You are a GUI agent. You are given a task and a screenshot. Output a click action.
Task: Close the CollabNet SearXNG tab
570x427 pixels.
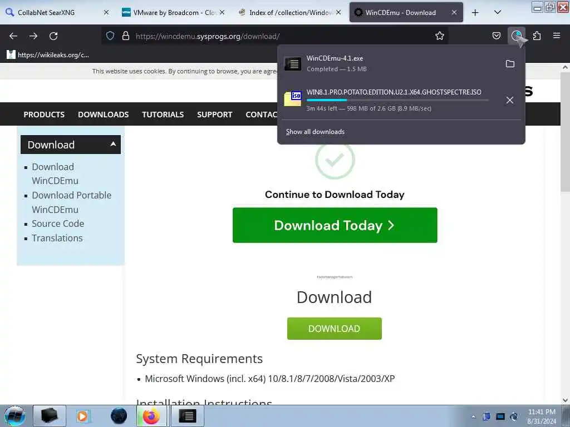coord(106,12)
